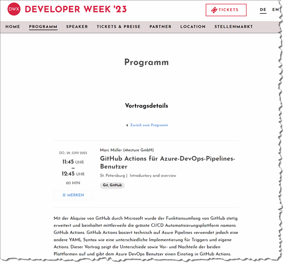
Task: Switch language to EN
Action: point(276,10)
